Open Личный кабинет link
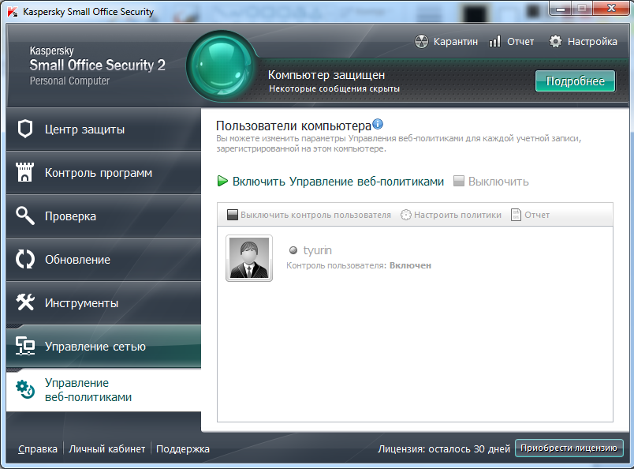 106,448
